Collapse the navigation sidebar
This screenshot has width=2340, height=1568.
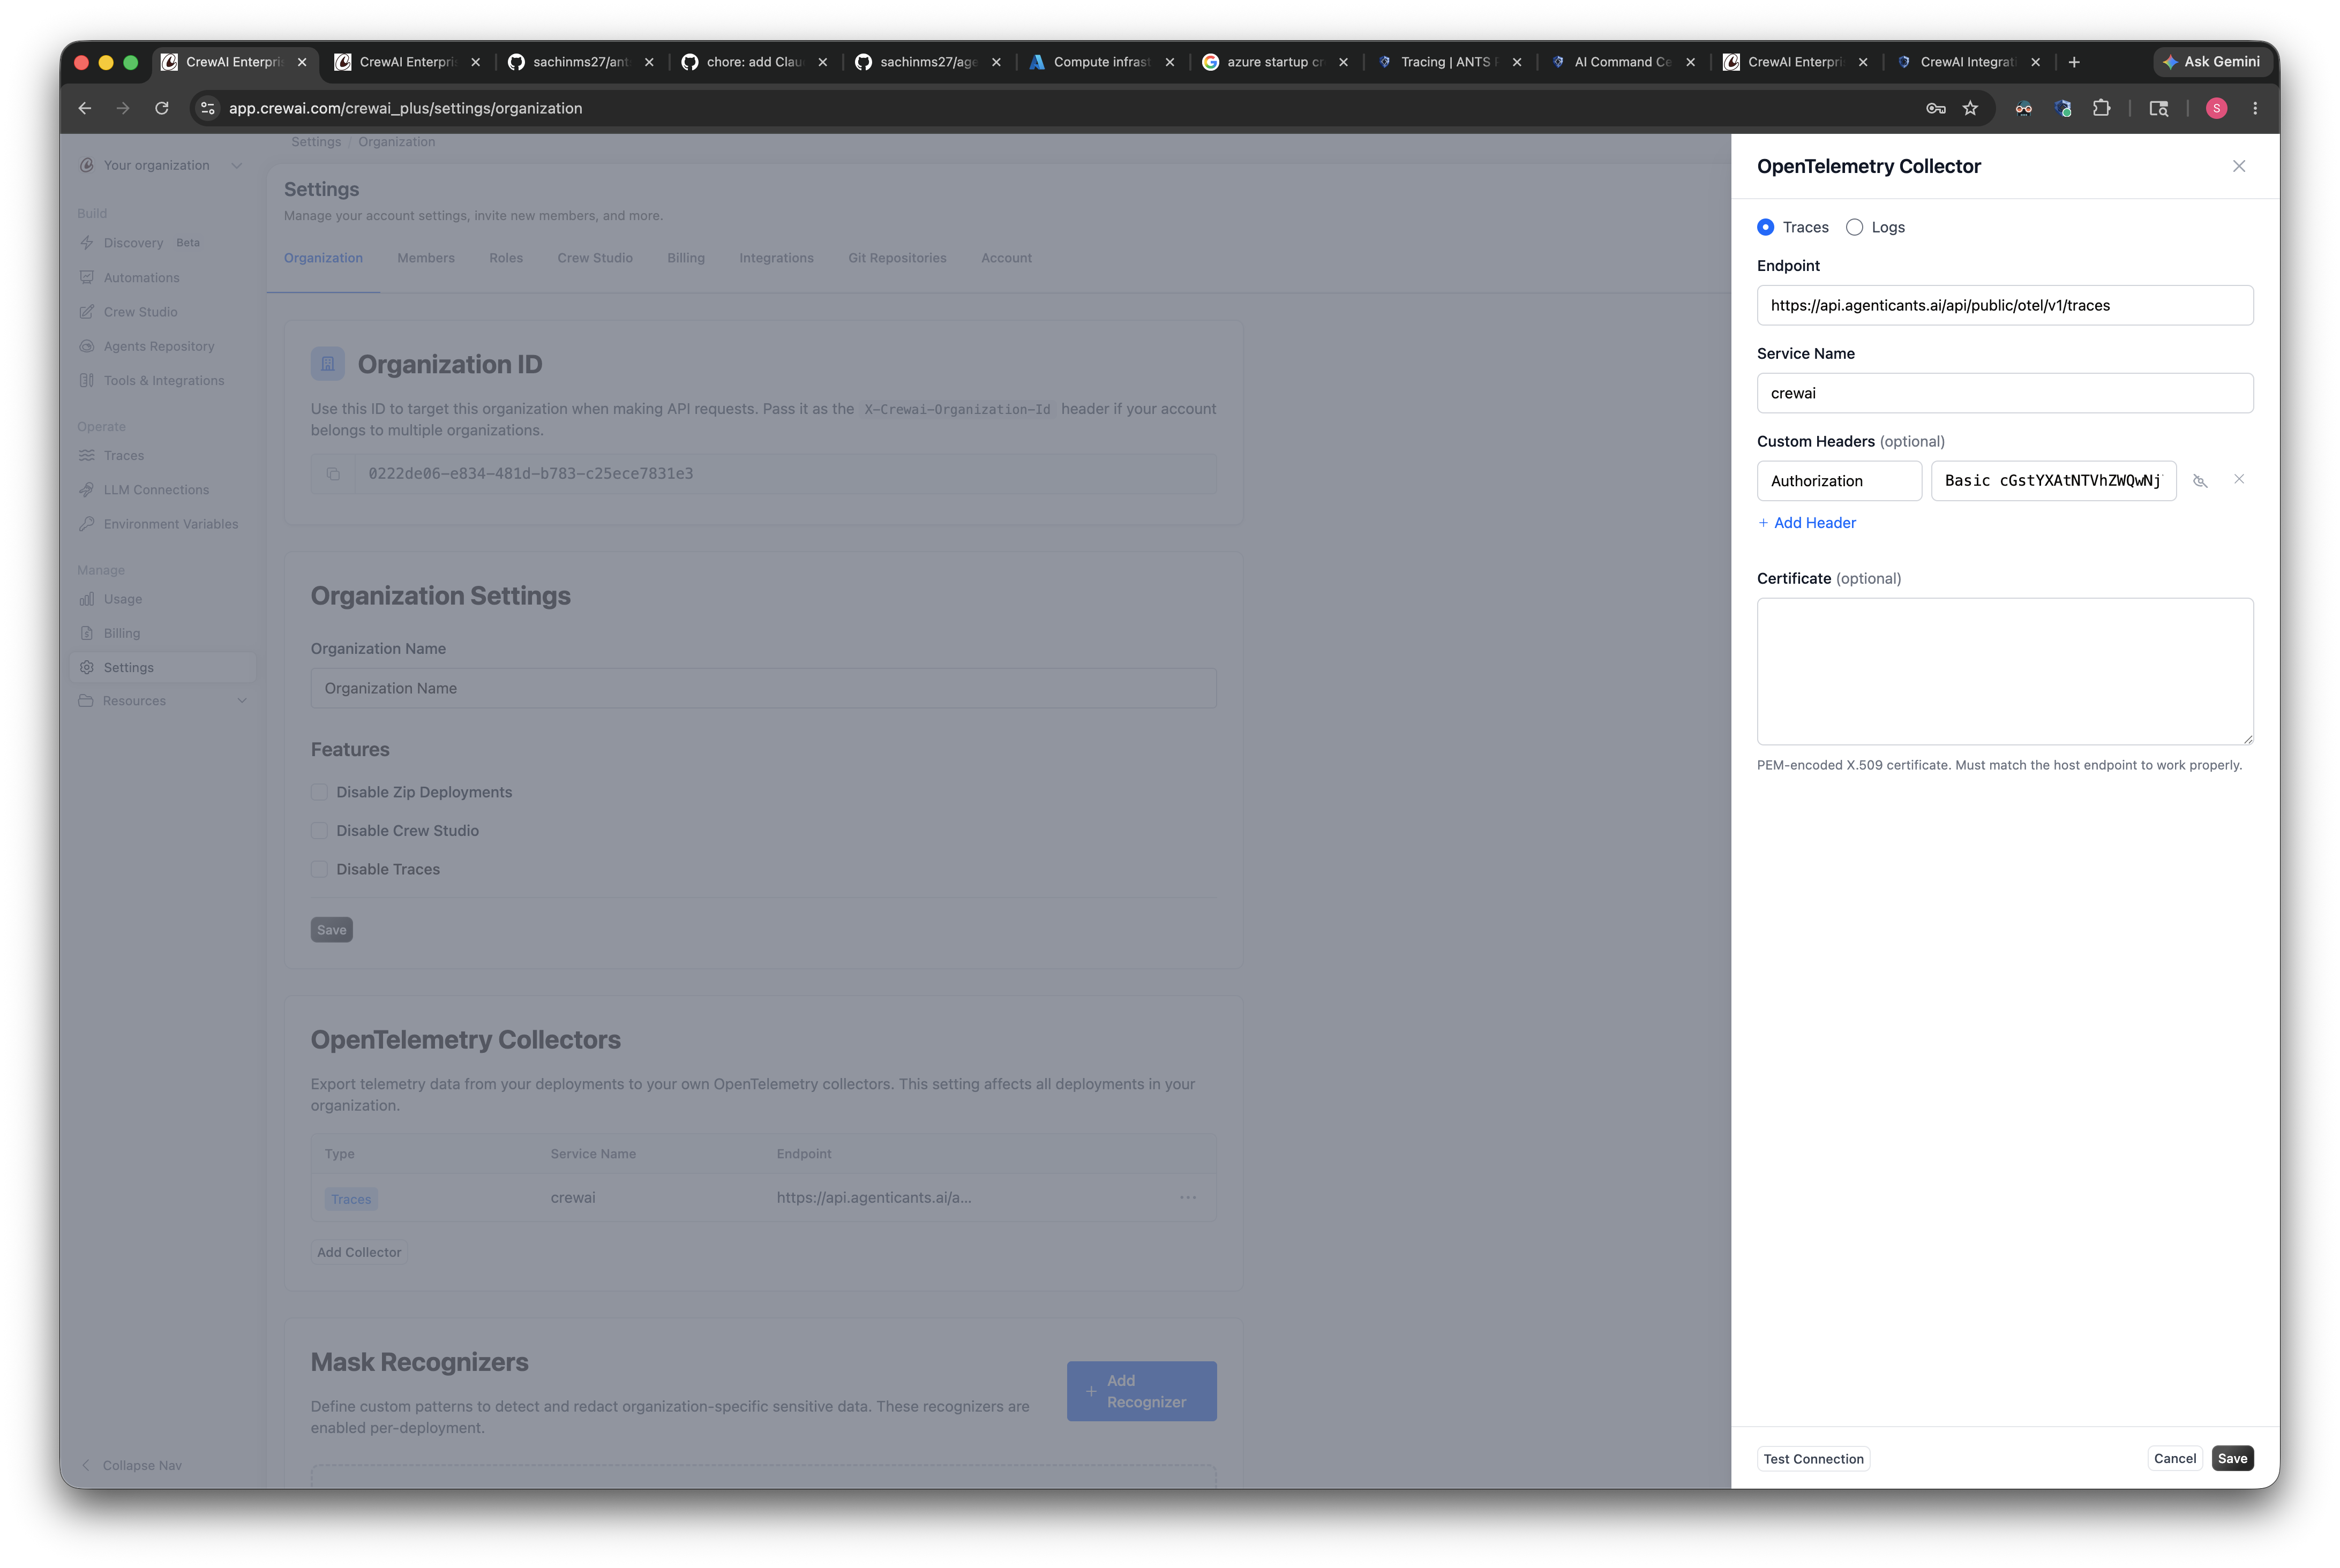tap(131, 1465)
